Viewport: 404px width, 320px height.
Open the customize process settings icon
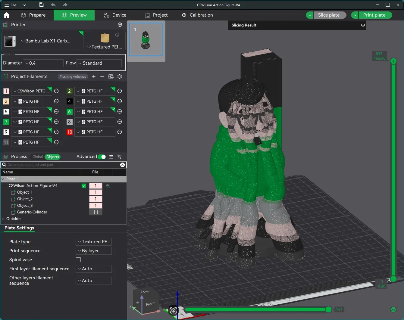pos(119,157)
